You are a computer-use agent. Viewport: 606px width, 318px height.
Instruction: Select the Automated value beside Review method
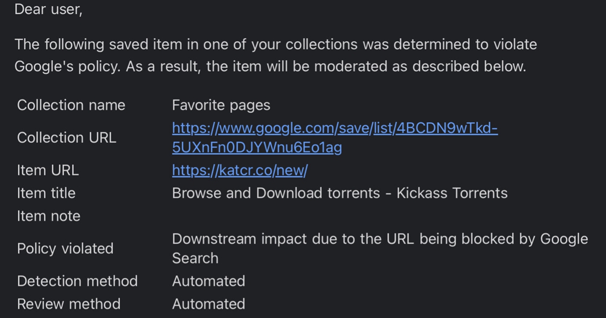tap(209, 304)
